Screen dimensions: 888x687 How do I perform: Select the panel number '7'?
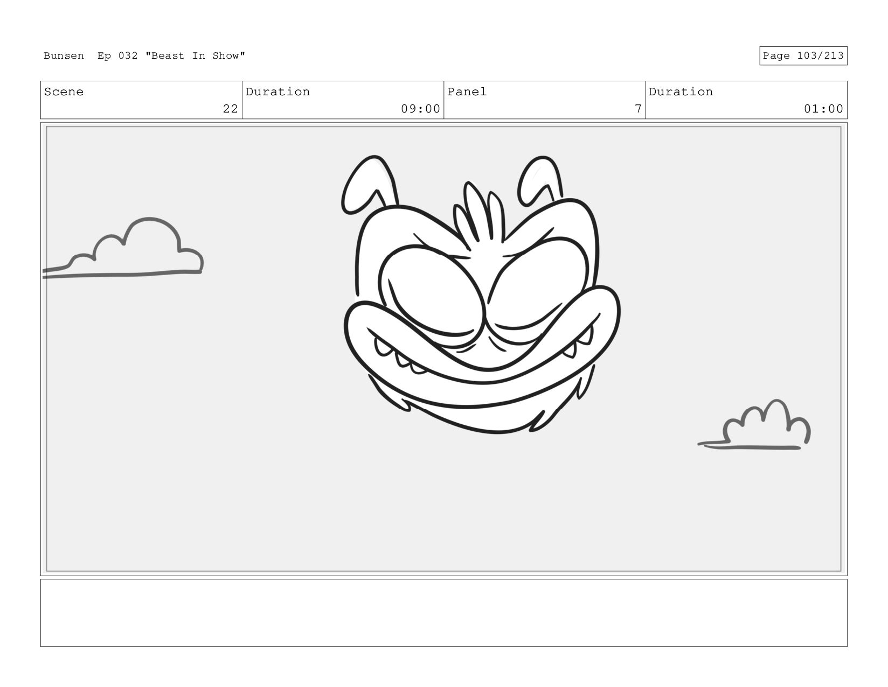click(x=638, y=109)
